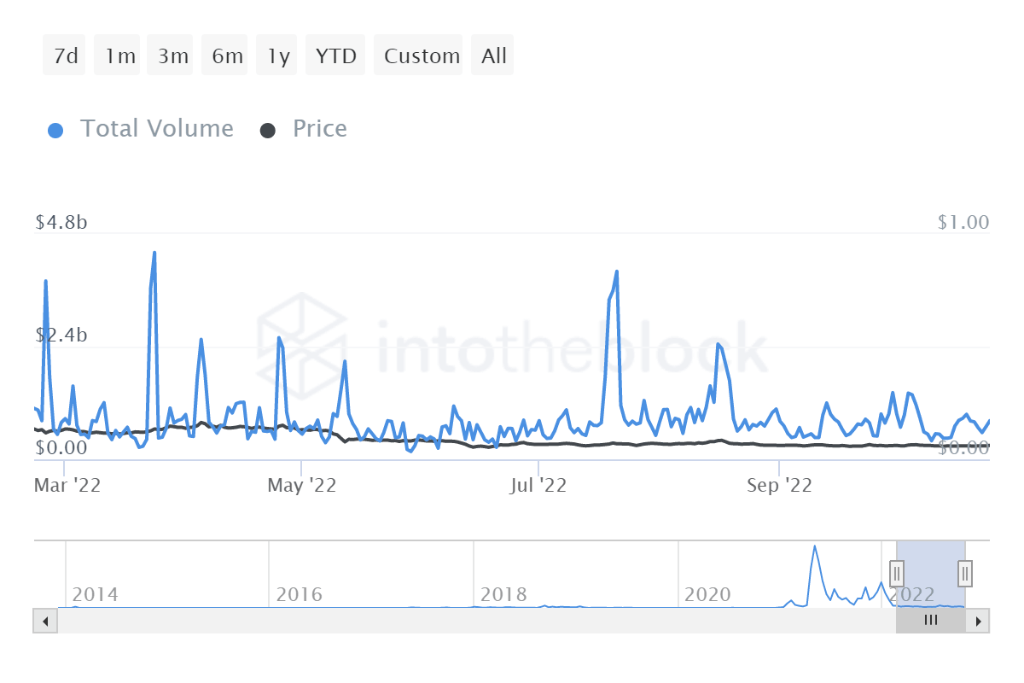Image resolution: width=1024 pixels, height=683 pixels.
Task: Open the Custom date range picker
Action: (x=422, y=56)
